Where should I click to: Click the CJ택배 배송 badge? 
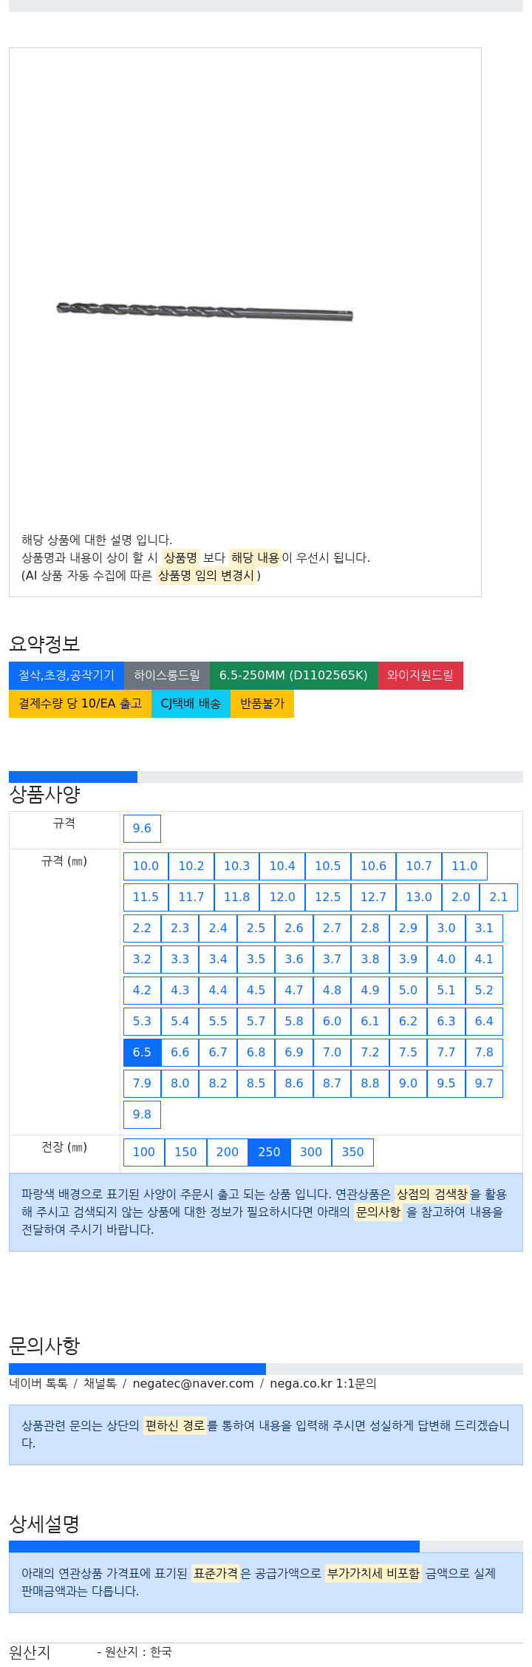(191, 703)
